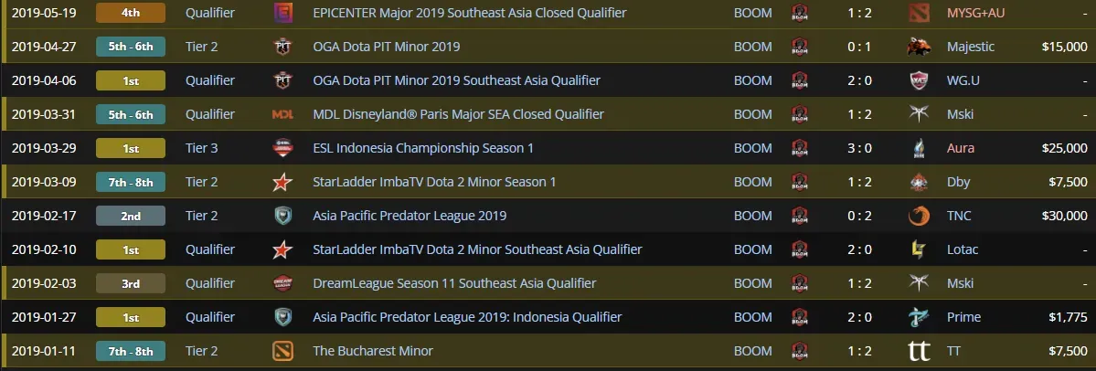Image resolution: width=1096 pixels, height=371 pixels.
Task: Click the 2nd place badge for Predator League
Action: pyautogui.click(x=131, y=216)
